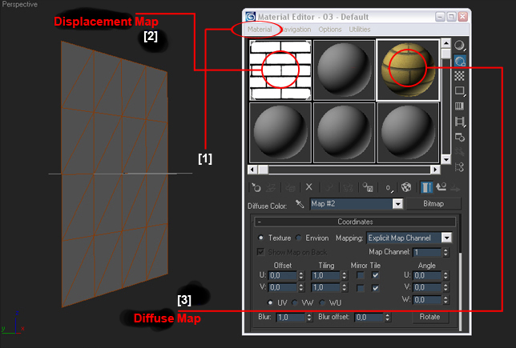Toggle the checkered Background icon
The image size is (516, 348).
pyautogui.click(x=460, y=76)
